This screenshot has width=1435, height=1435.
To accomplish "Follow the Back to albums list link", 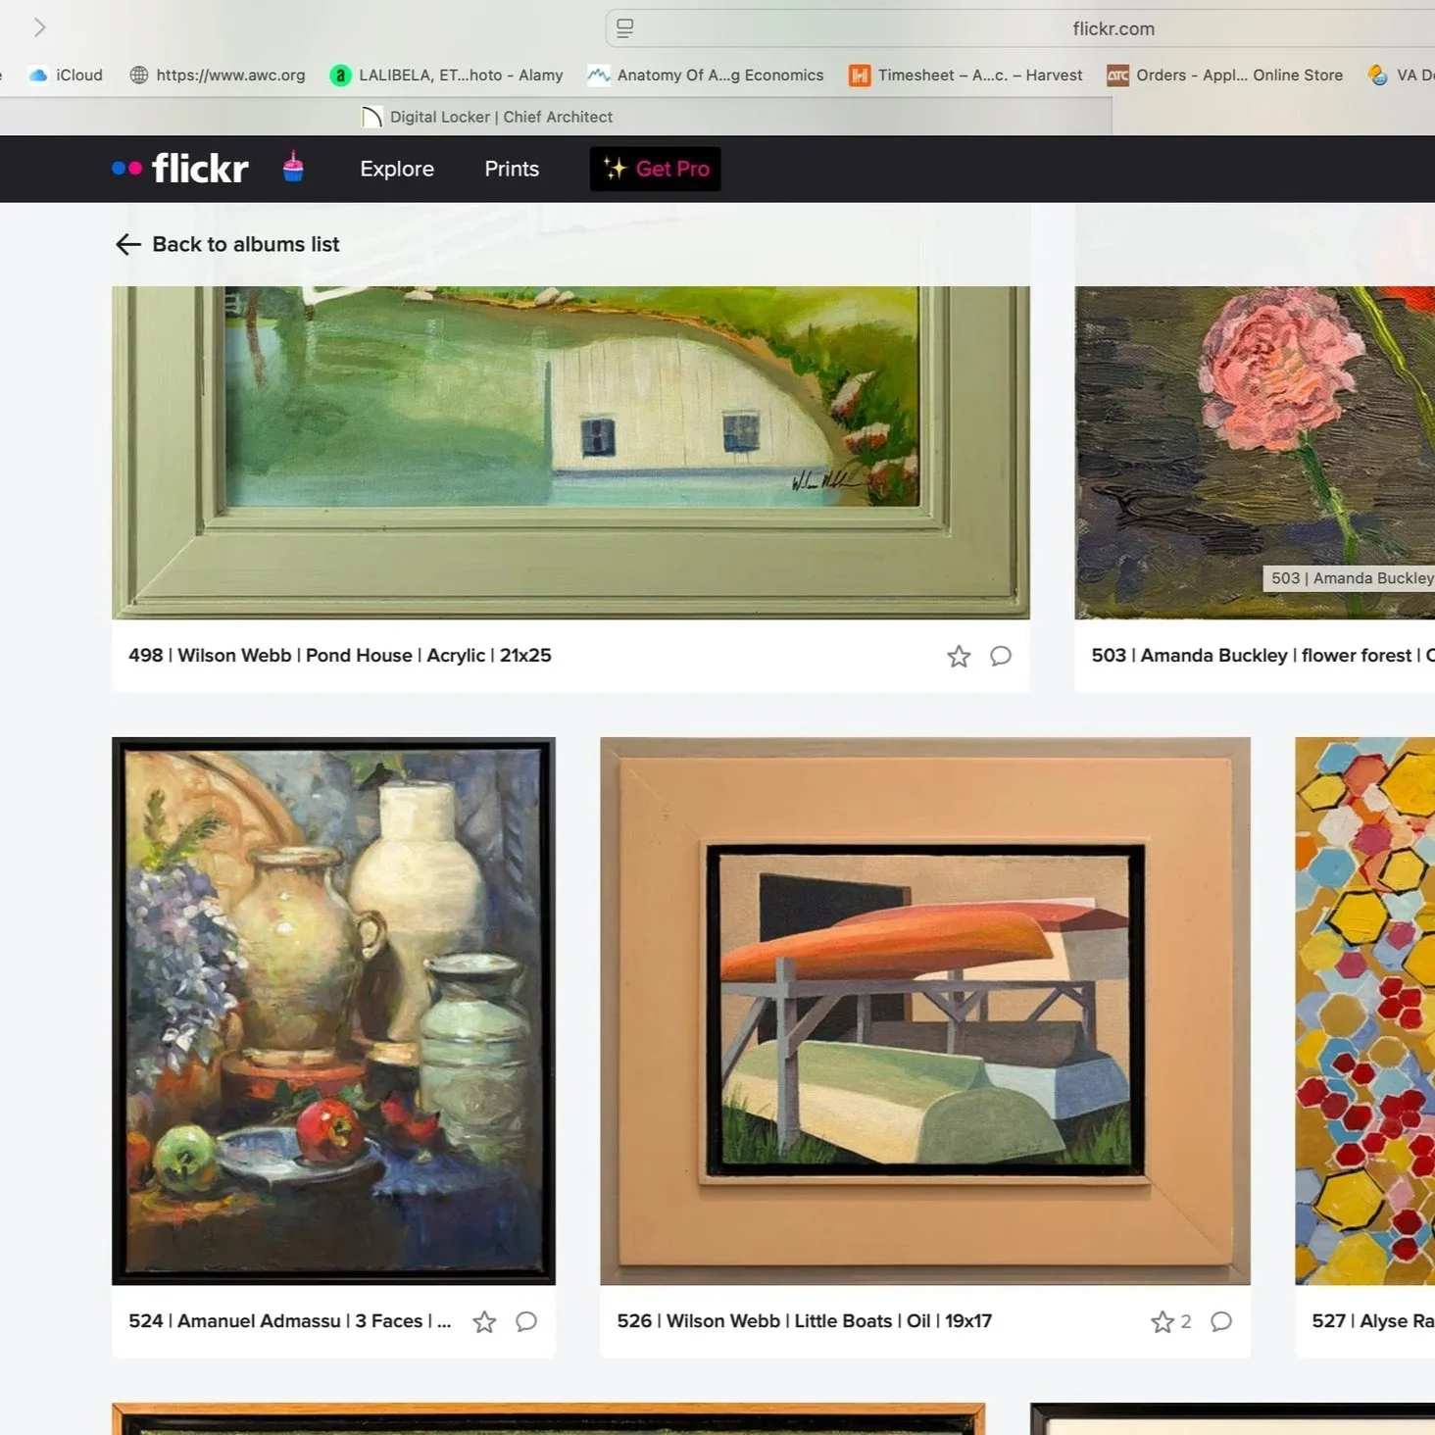I will 245,244.
